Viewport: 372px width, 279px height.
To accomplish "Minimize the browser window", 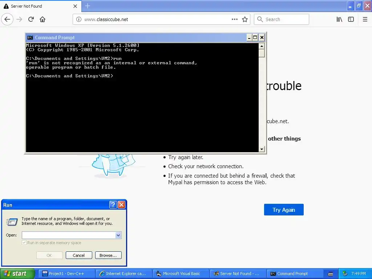I will pos(350,6).
